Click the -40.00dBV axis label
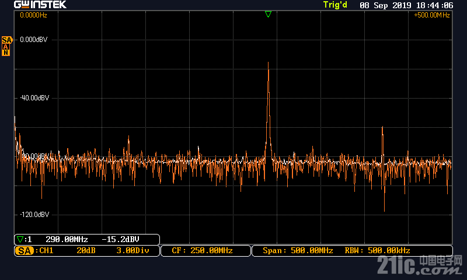Screen dimensions: 467x280 (x=34, y=98)
